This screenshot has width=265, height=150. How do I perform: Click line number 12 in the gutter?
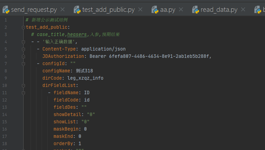[6, 100]
